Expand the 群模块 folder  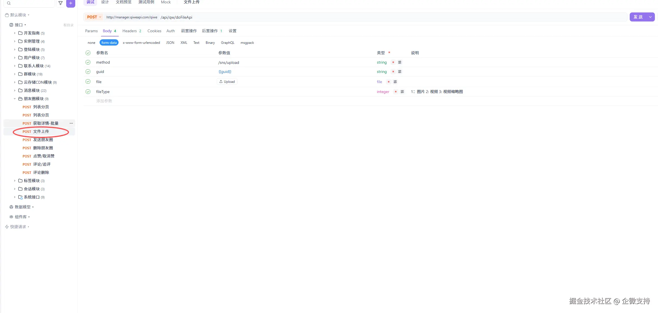pos(15,74)
